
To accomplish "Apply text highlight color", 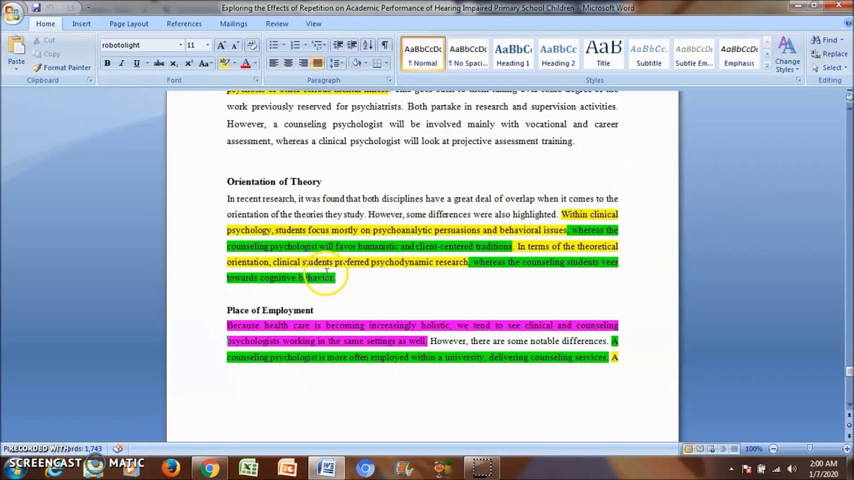I will 224,63.
